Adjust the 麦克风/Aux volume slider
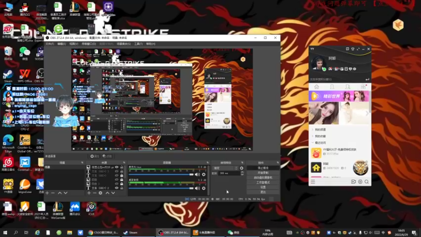The image size is (421, 237). pos(161,174)
